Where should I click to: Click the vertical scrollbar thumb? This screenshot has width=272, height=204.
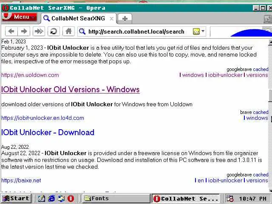(270, 96)
